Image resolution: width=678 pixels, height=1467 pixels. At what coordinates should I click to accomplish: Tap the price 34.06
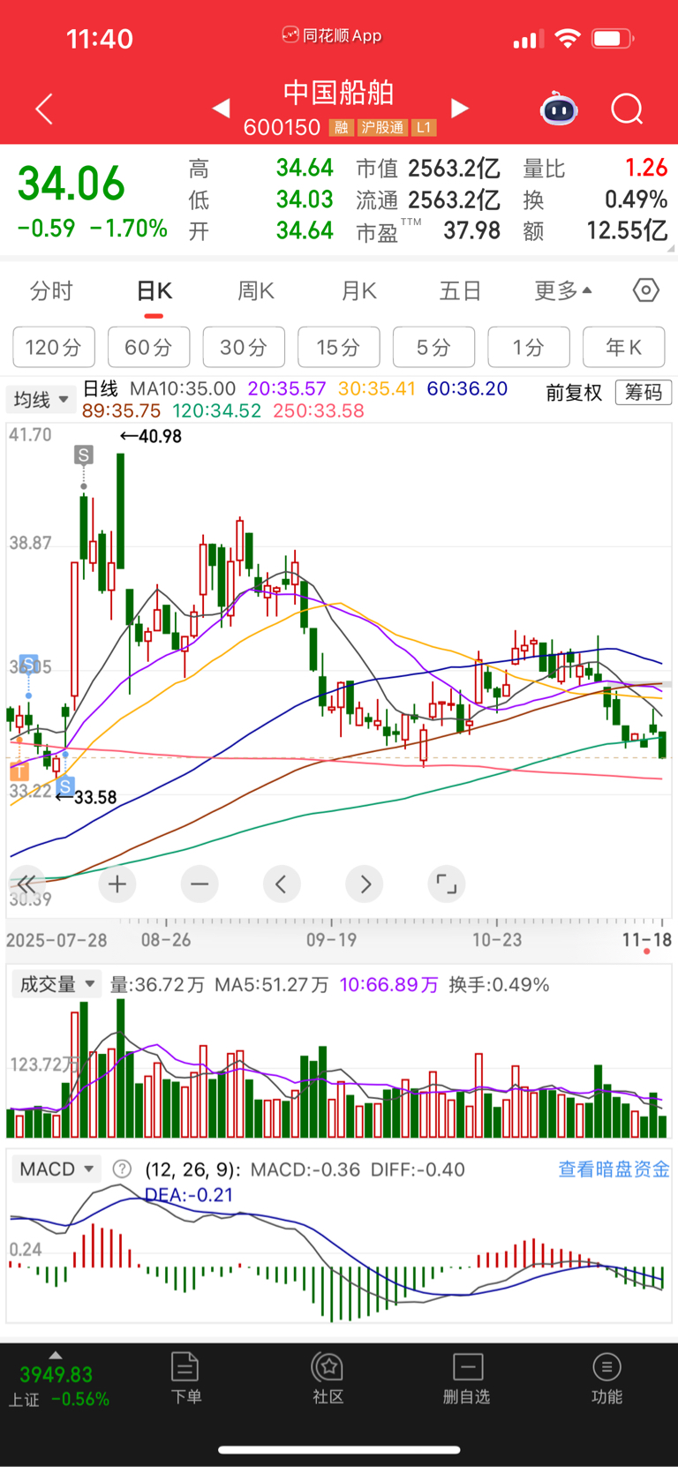pyautogui.click(x=72, y=184)
